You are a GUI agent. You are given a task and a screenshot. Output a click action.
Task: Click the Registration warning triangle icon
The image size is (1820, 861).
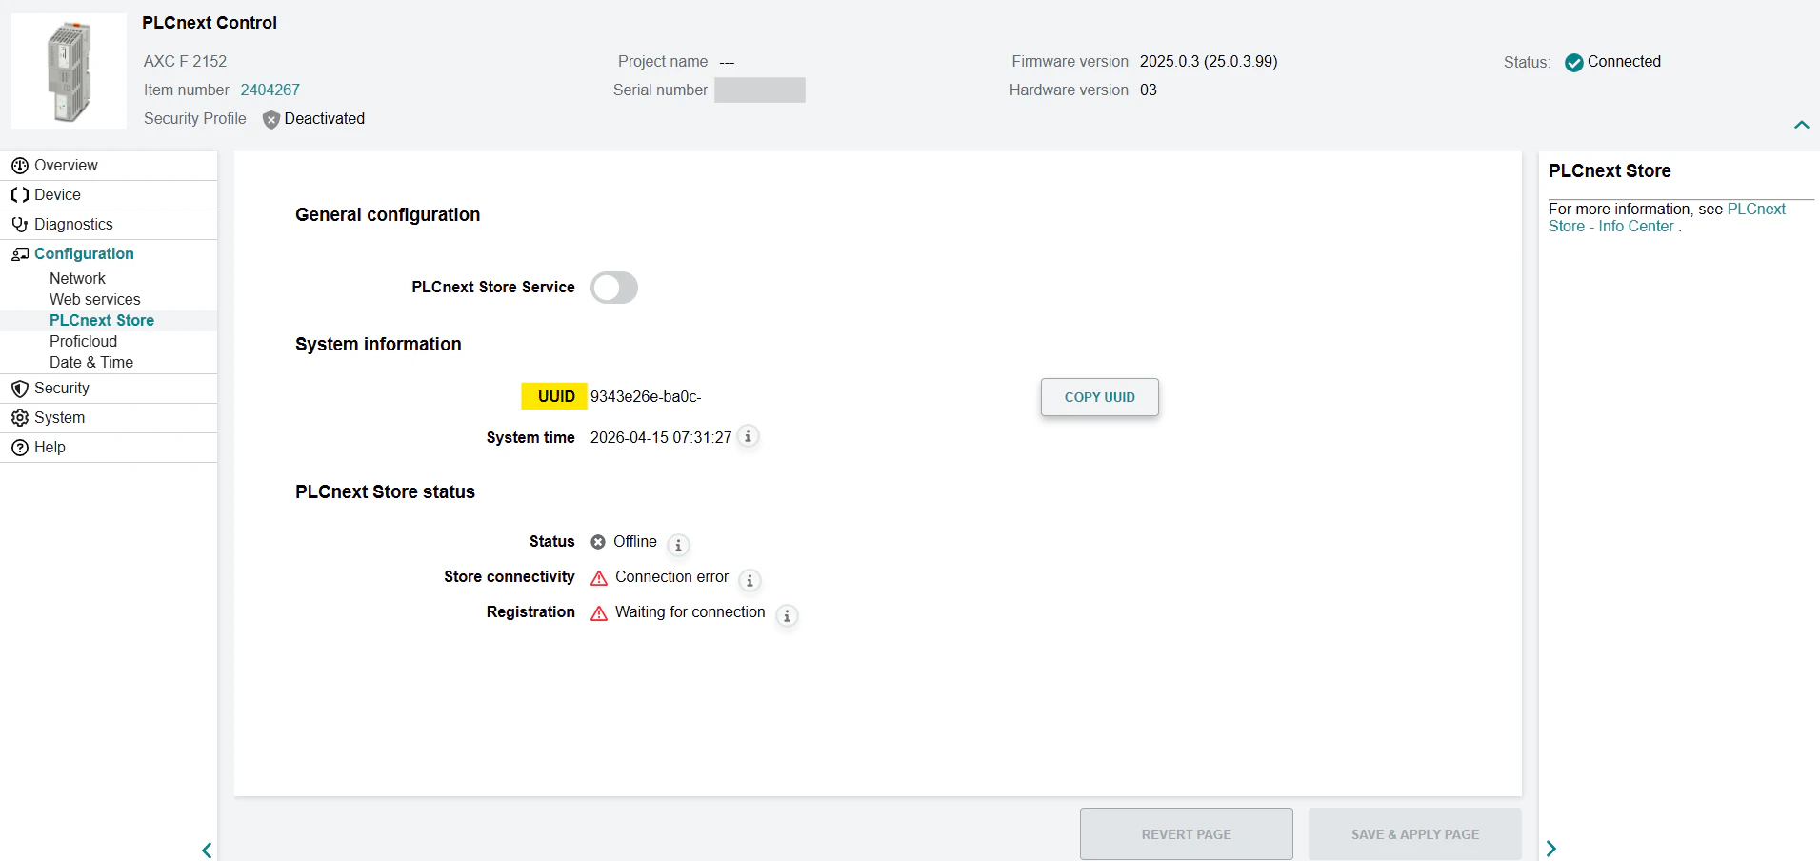click(x=599, y=613)
